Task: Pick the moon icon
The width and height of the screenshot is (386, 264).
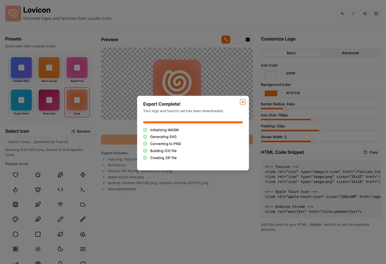Action: coord(60,249)
